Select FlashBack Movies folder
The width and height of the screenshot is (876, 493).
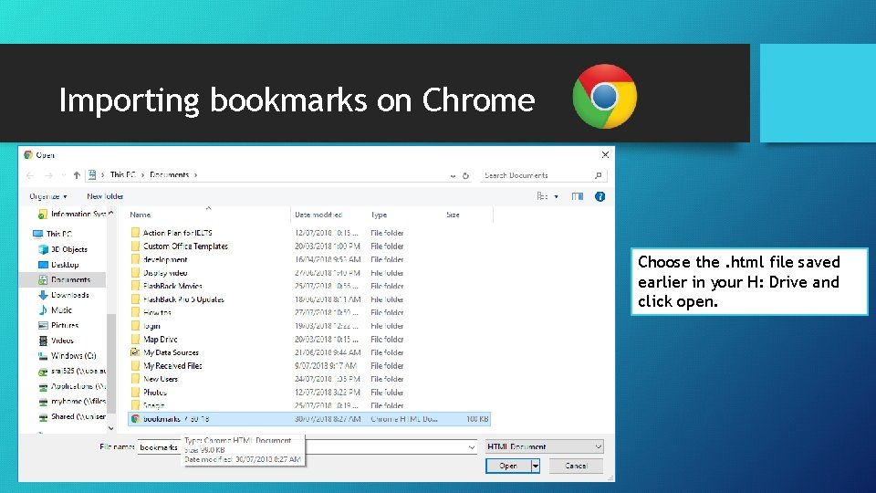point(172,286)
